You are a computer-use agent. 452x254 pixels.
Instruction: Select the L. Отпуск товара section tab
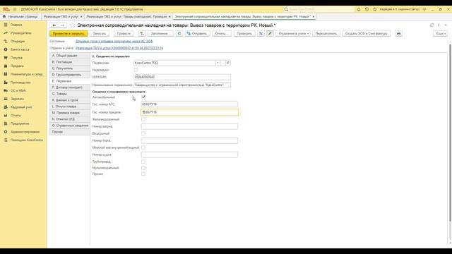pyautogui.click(x=70, y=107)
